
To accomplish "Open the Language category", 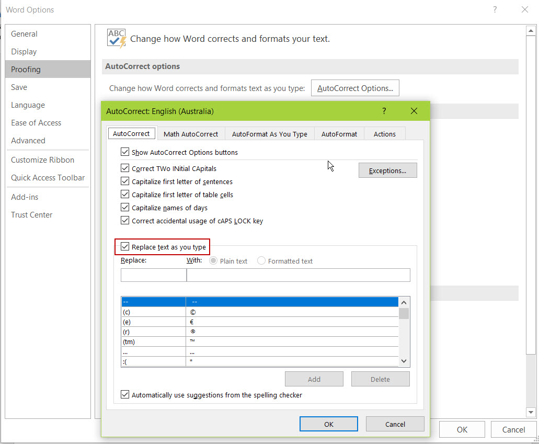I will 48,105.
